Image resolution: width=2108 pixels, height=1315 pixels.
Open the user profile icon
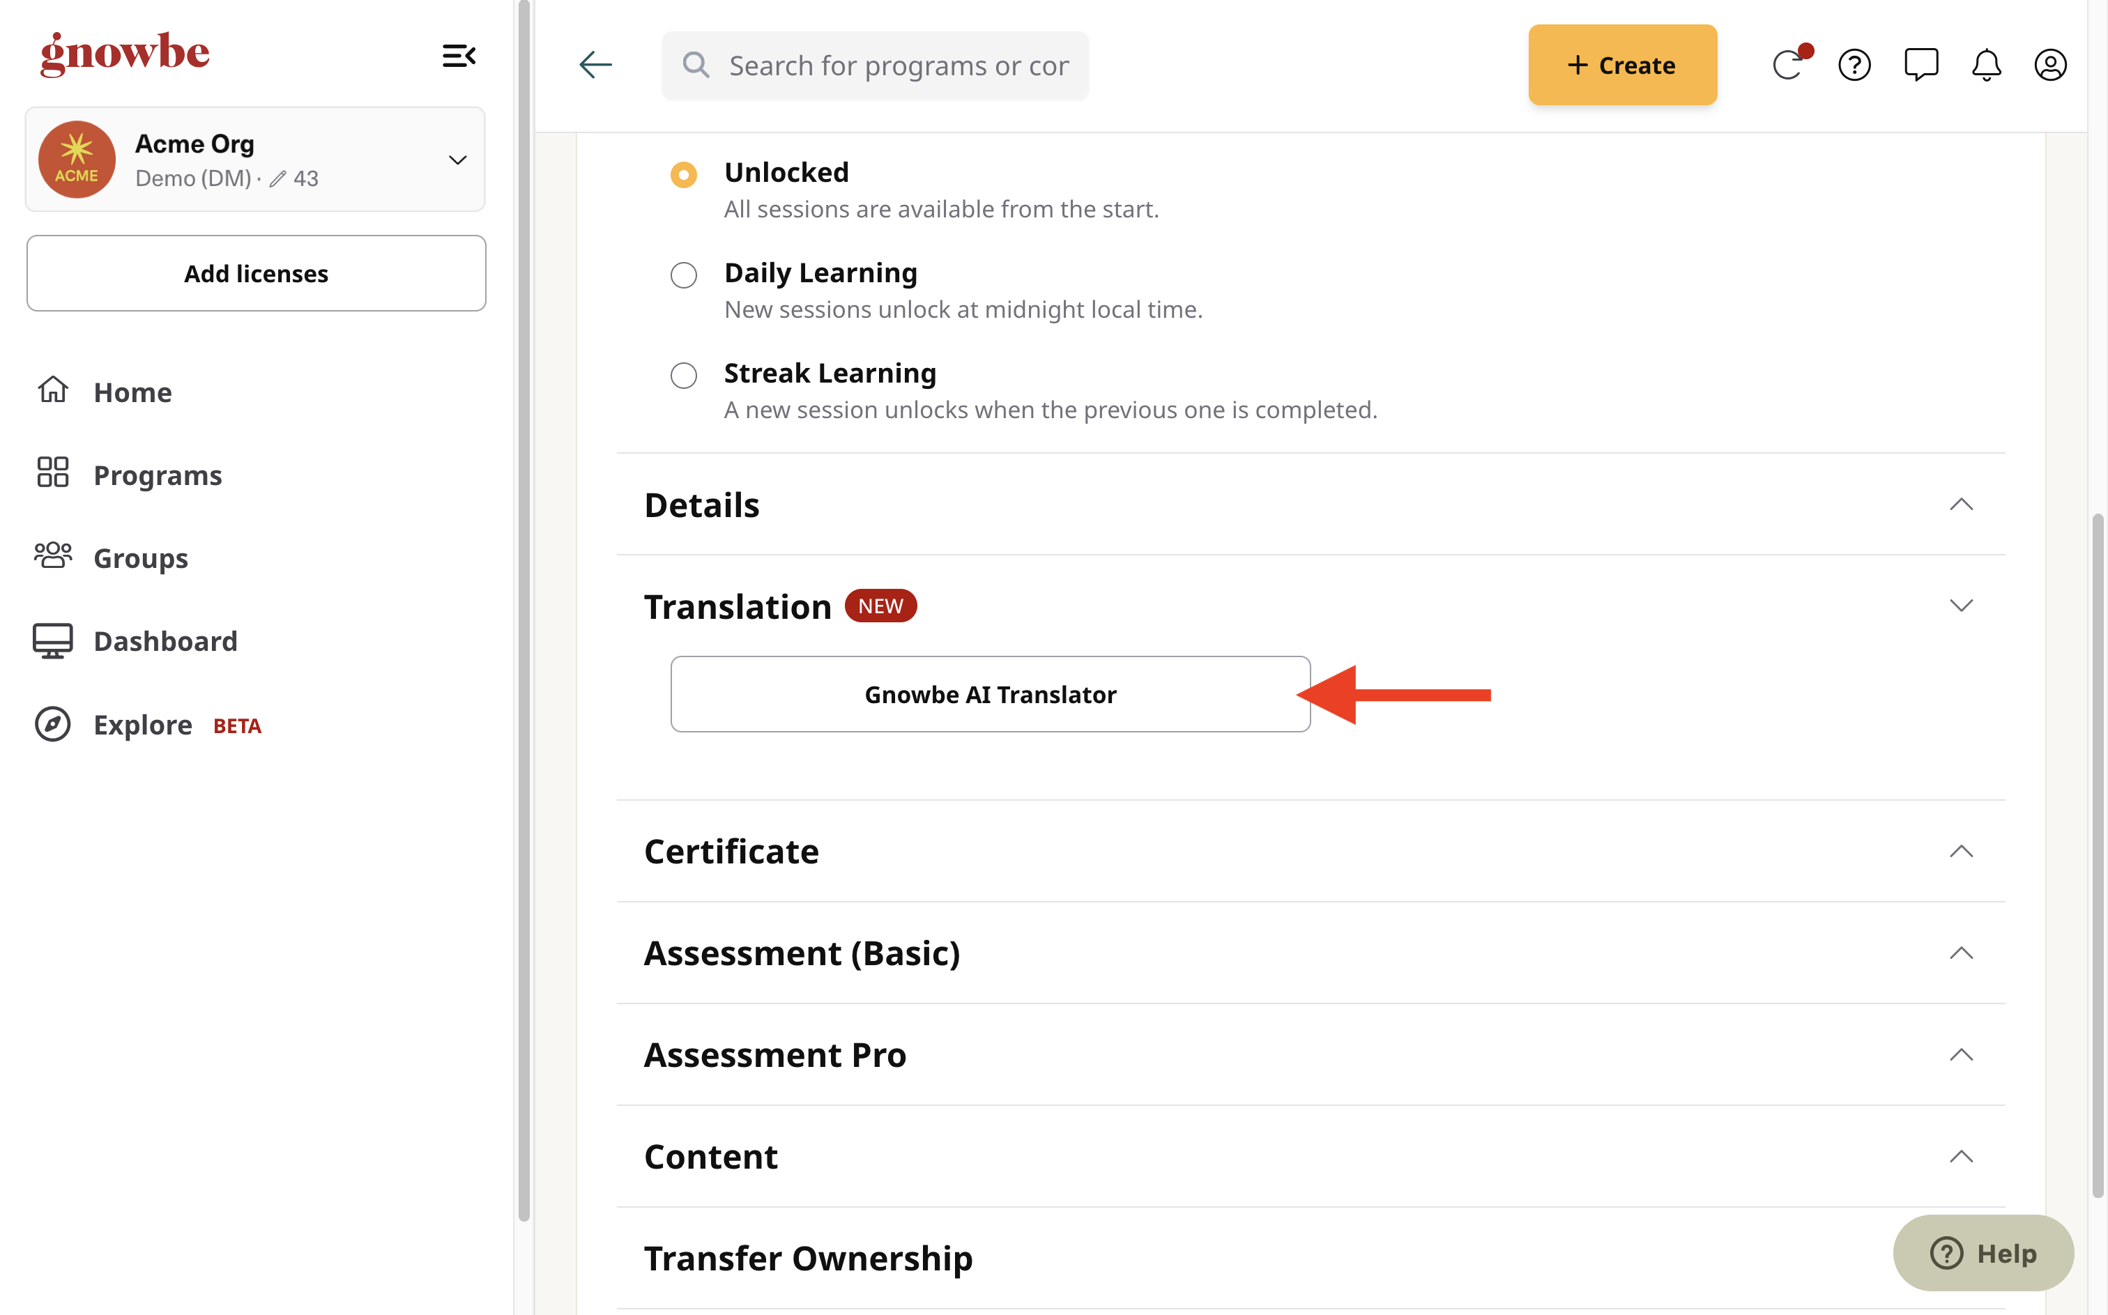click(x=2051, y=64)
